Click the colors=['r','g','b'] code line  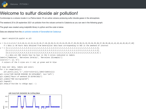pyautogui.click(x=9, y=60)
